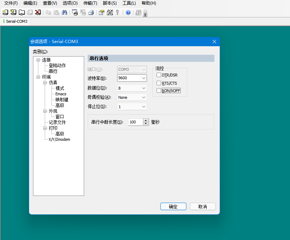The height and width of the screenshot is (240, 290).
Task: Select 打印 category label
Action: coord(53,128)
